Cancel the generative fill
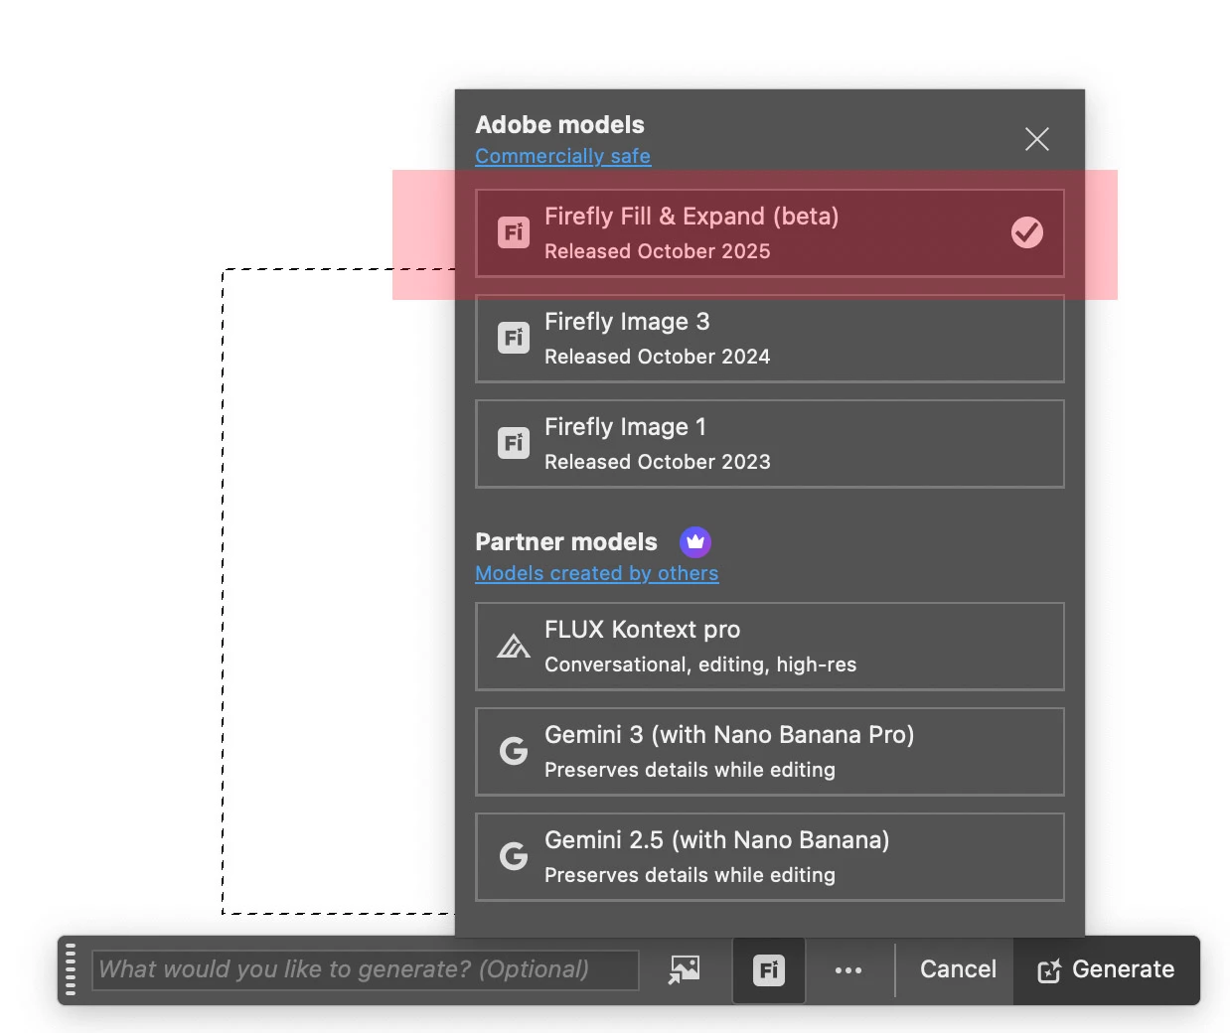 958,969
